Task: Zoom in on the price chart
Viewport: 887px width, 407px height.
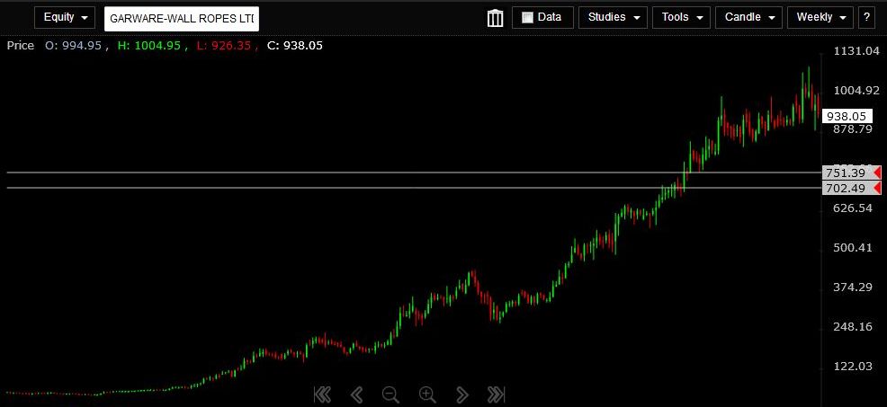Action: (x=426, y=394)
